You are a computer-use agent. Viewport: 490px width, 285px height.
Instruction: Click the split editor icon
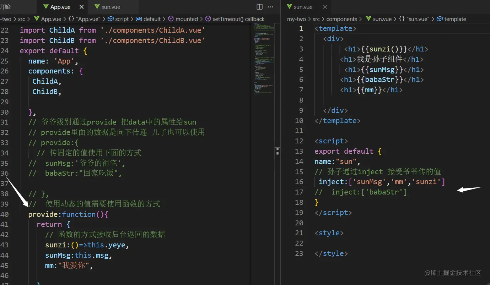click(259, 7)
